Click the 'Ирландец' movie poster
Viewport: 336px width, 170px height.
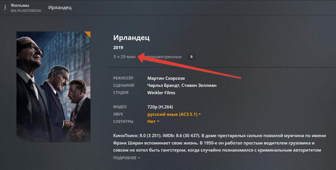click(53, 87)
